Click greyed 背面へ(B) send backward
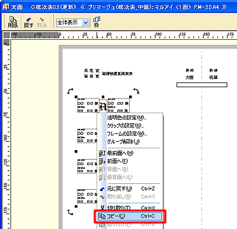The width and height of the screenshot is (237, 229). [x=118, y=169]
